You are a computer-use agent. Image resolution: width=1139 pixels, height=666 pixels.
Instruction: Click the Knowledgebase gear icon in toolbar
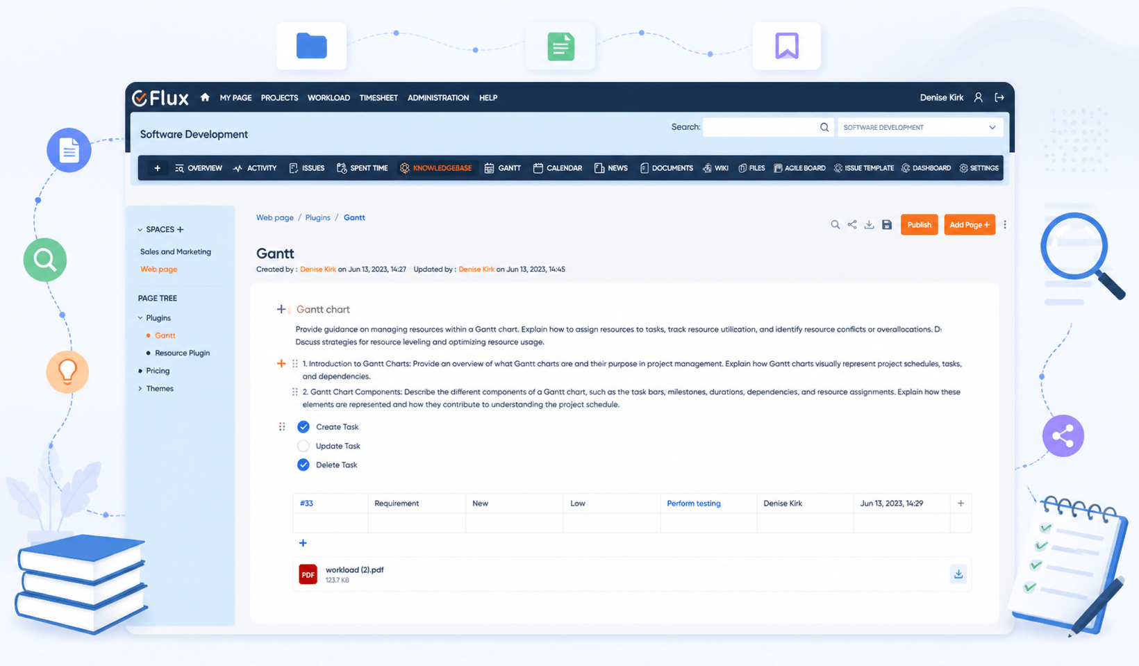[404, 168]
